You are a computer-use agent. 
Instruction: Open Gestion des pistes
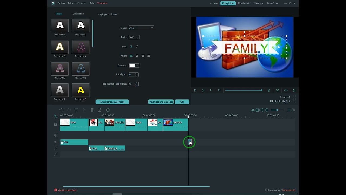click(x=65, y=190)
